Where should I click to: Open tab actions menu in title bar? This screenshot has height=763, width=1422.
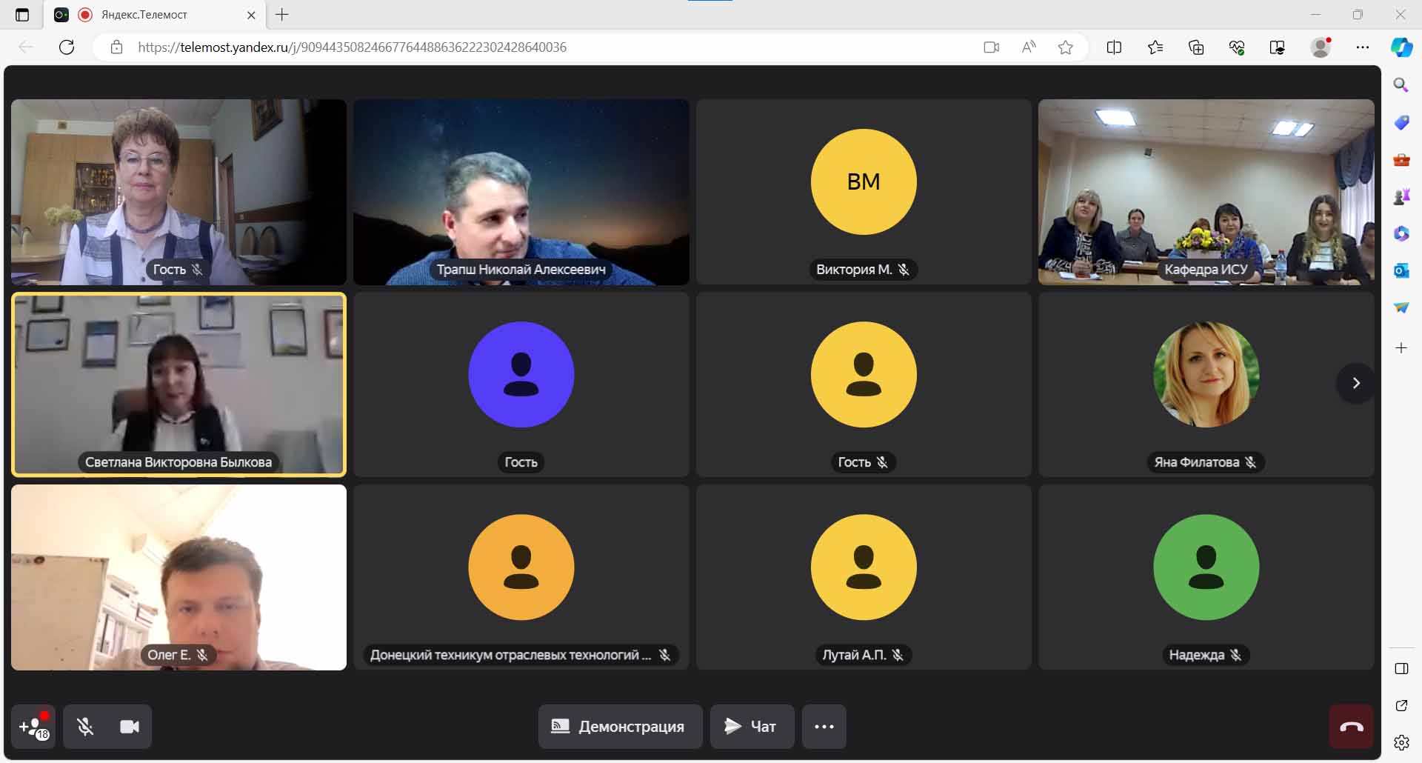22,15
